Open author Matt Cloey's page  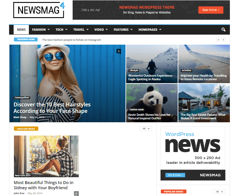[x=20, y=117]
